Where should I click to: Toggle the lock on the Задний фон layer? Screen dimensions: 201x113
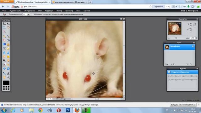tap(193, 46)
